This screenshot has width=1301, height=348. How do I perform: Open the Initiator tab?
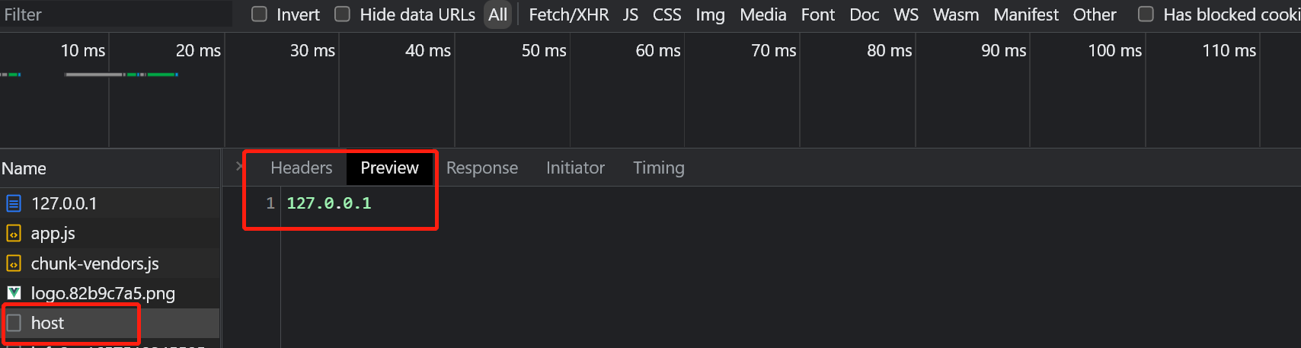point(575,168)
